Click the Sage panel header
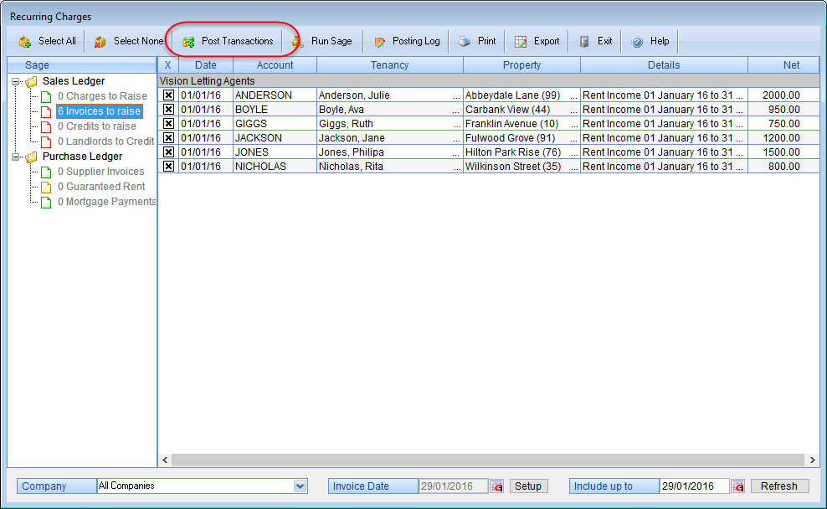This screenshot has height=509, width=827. point(82,64)
